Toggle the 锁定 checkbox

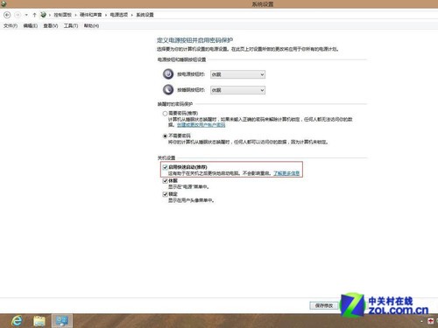(x=165, y=194)
